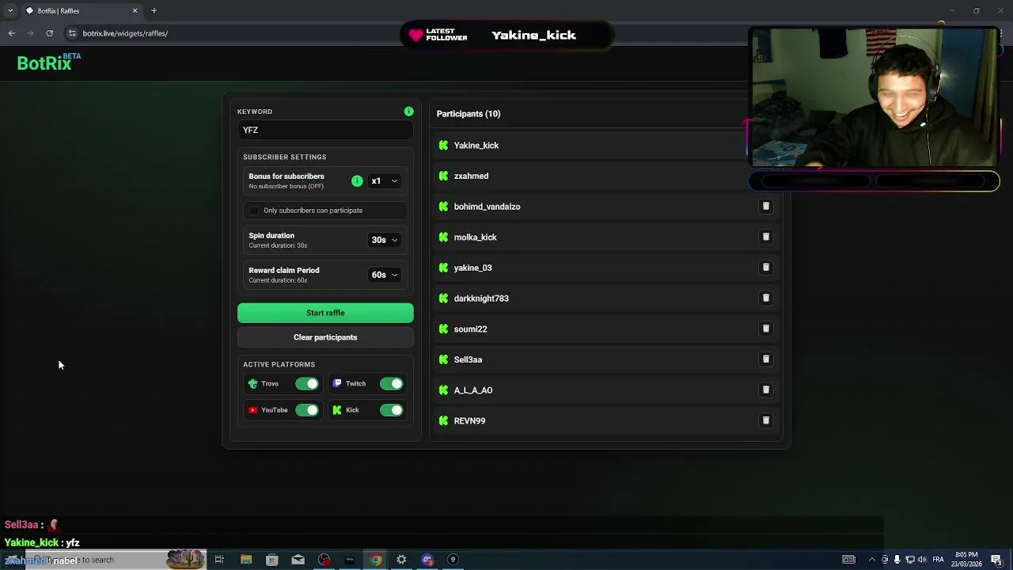Delete bohimd_vandalzo with its trash icon
The image size is (1013, 570).
pos(765,207)
